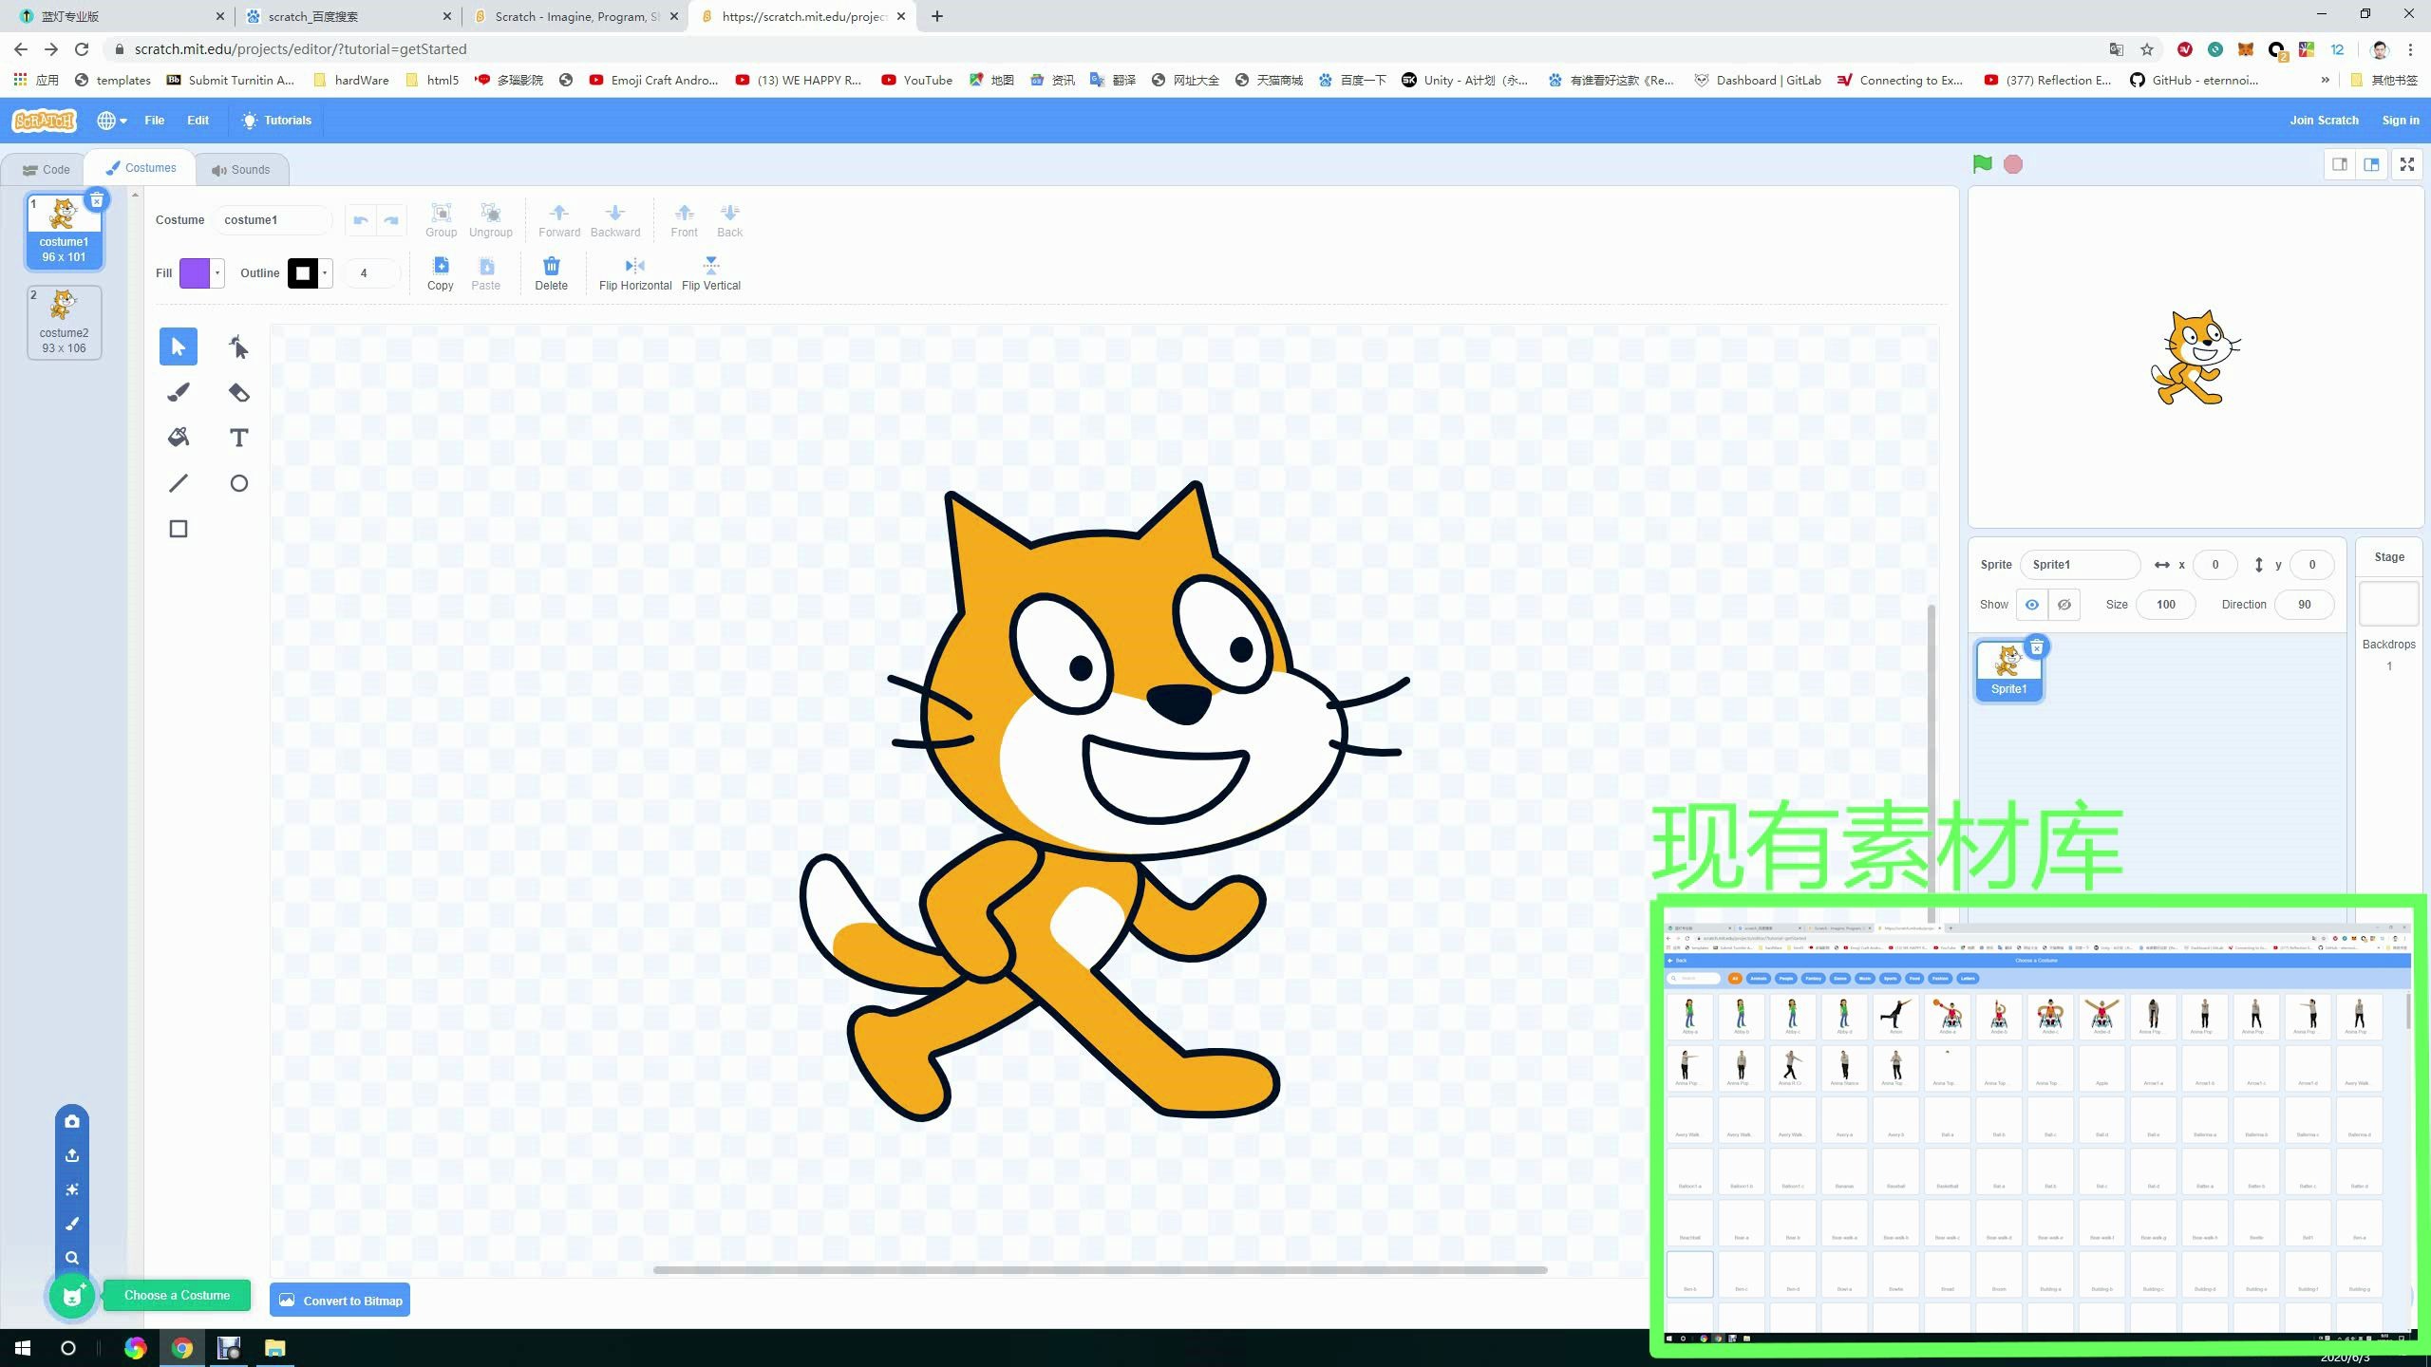2431x1367 pixels.
Task: Open the Outline color dropdown arrow
Action: pos(325,273)
